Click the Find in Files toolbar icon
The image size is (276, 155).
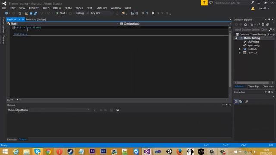[123, 13]
